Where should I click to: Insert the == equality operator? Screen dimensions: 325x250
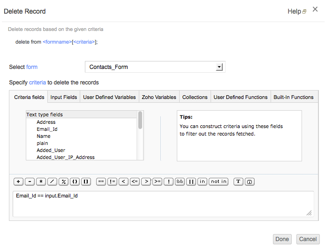click(x=101, y=182)
